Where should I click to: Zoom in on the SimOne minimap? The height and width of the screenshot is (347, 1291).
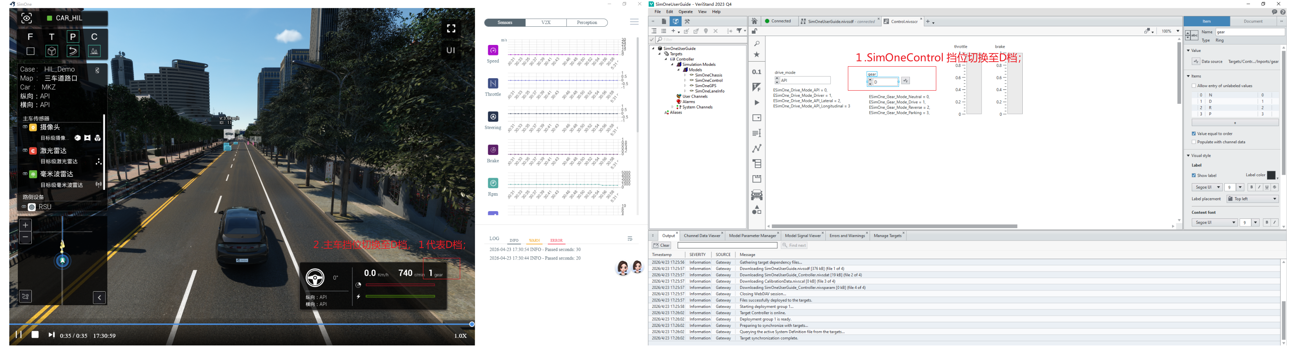(x=25, y=225)
